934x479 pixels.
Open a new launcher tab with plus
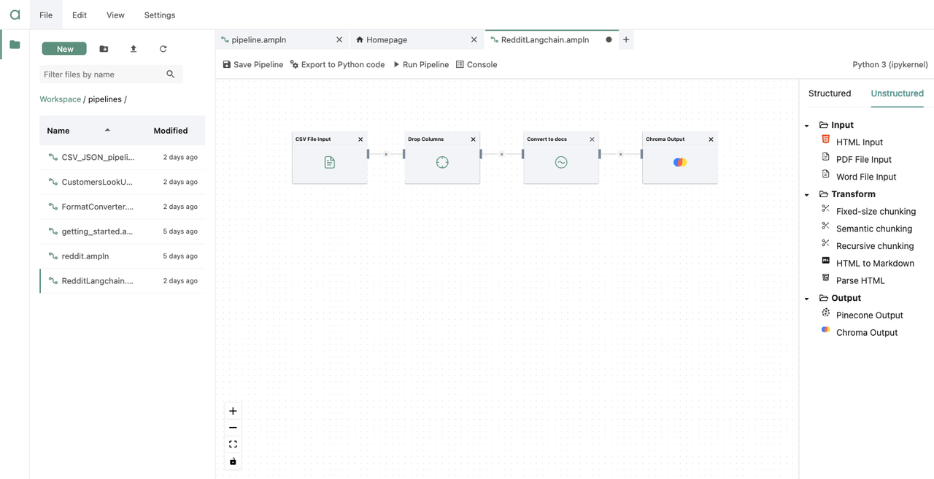pos(626,40)
